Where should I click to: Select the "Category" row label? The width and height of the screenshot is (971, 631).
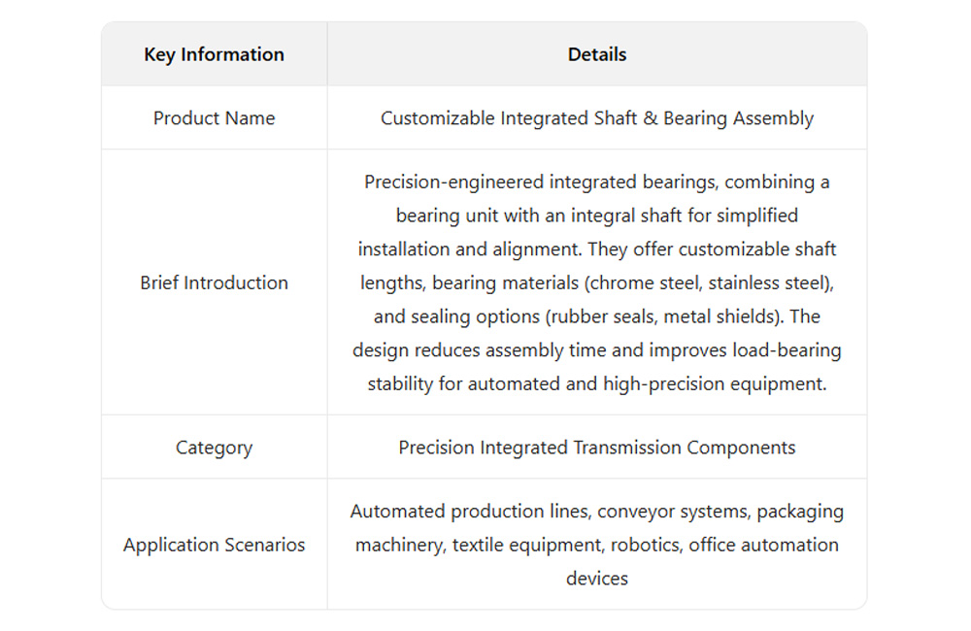pos(214,448)
